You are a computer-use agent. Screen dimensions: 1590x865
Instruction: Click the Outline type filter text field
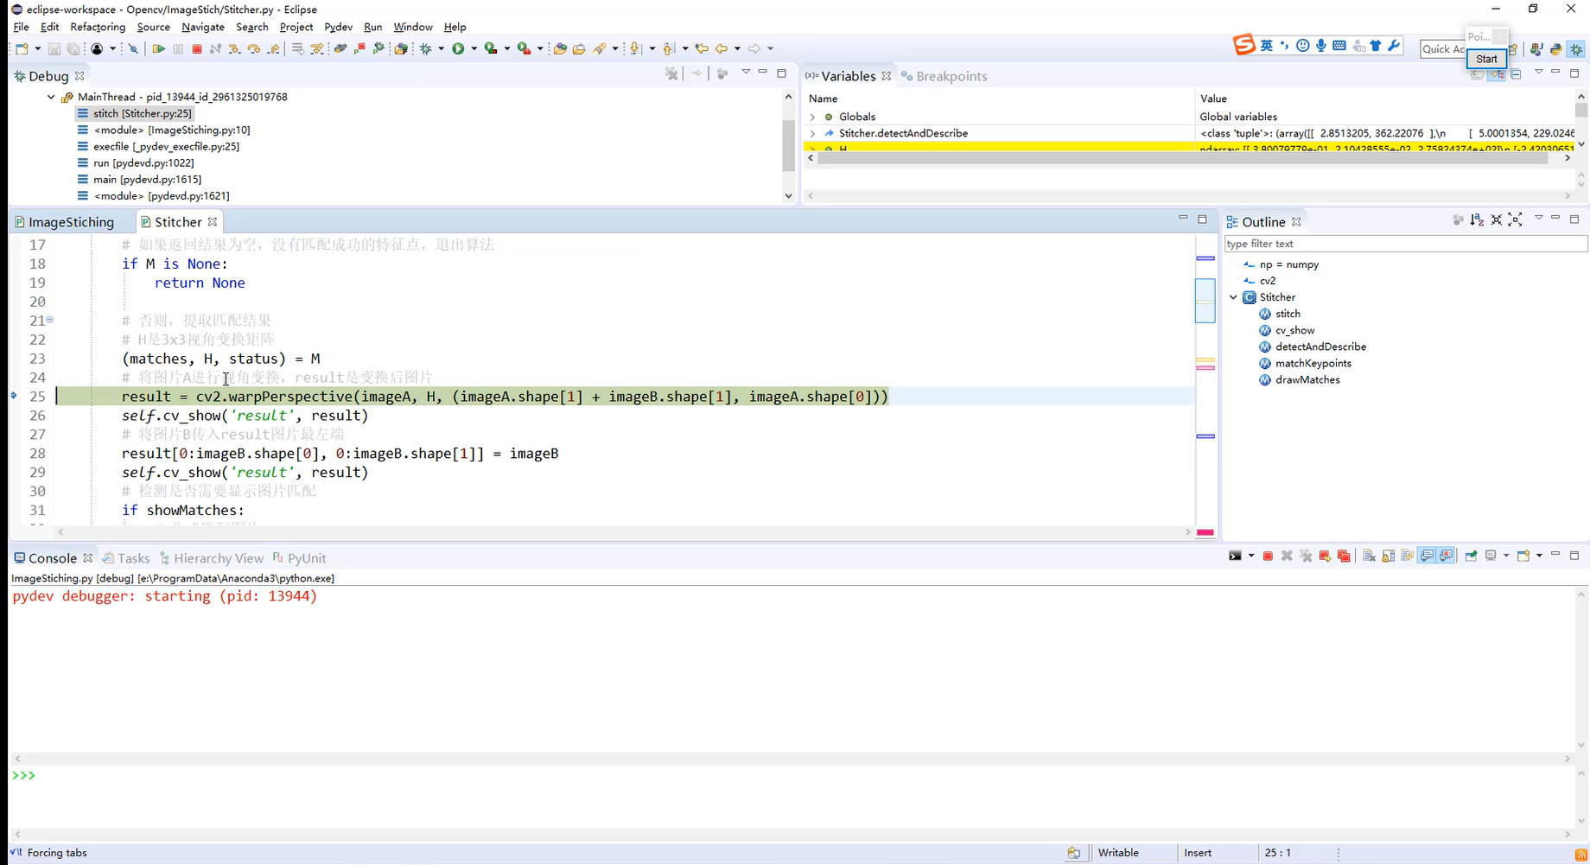click(1406, 244)
